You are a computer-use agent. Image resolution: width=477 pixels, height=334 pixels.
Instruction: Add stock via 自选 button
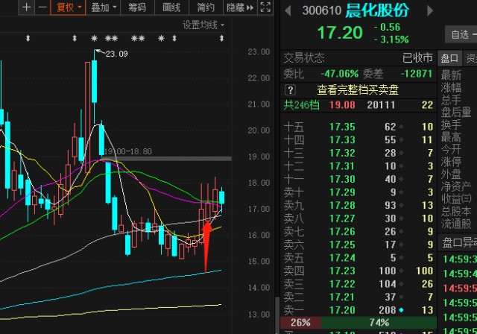(x=461, y=34)
